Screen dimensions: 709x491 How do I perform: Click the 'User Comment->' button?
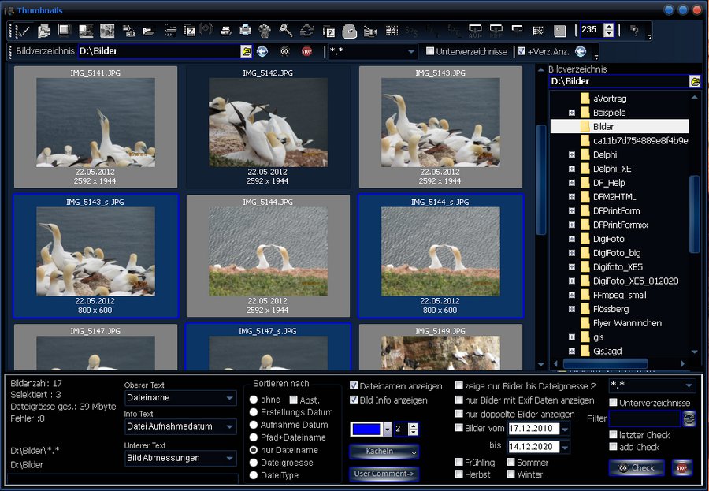(x=384, y=474)
